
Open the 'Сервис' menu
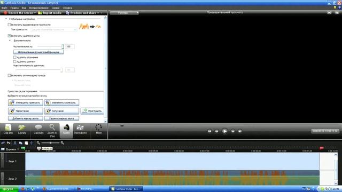(x=56, y=8)
